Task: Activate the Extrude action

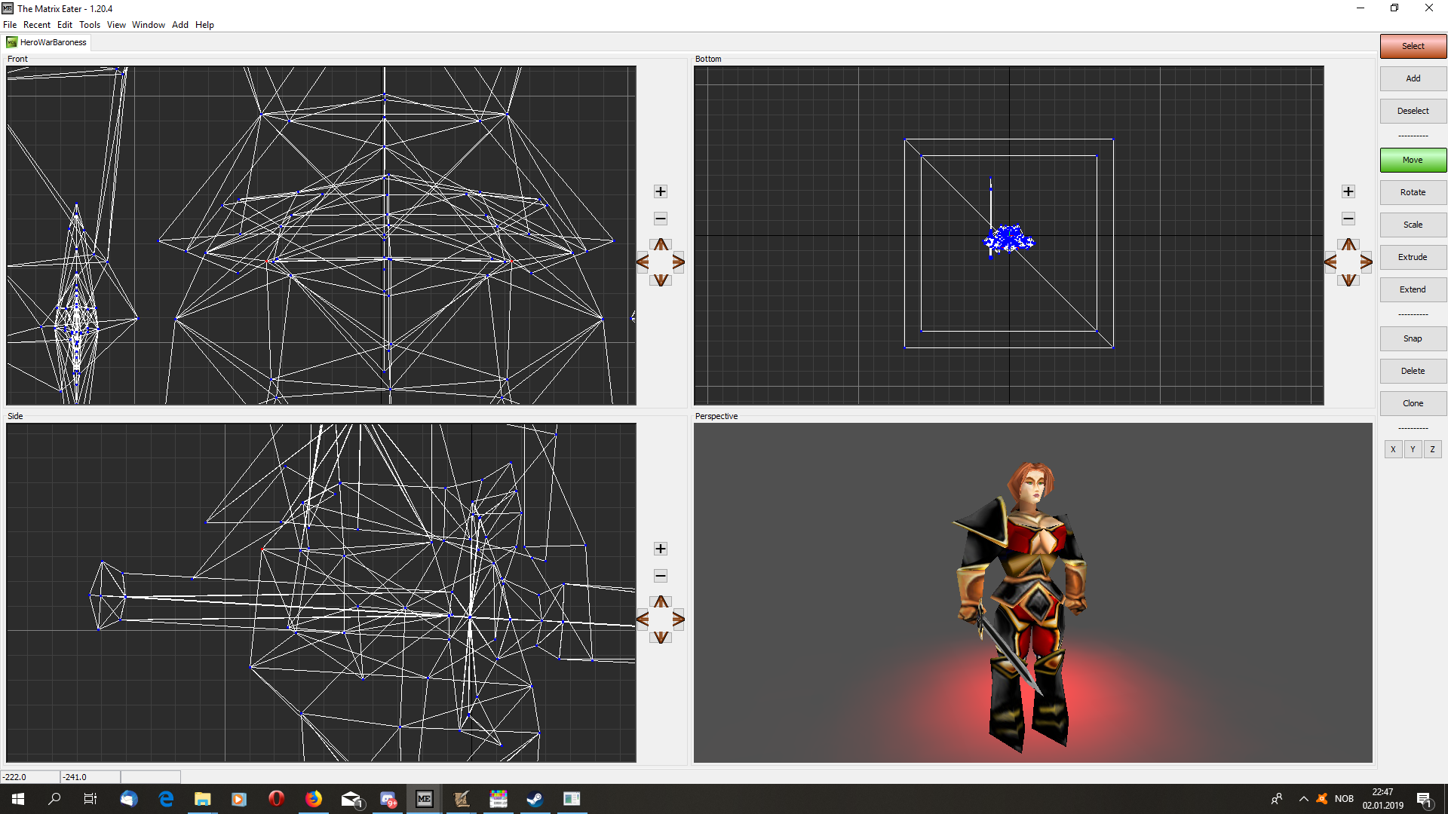Action: tap(1413, 257)
